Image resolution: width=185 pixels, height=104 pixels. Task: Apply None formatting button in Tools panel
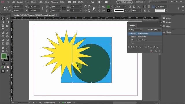(8, 67)
